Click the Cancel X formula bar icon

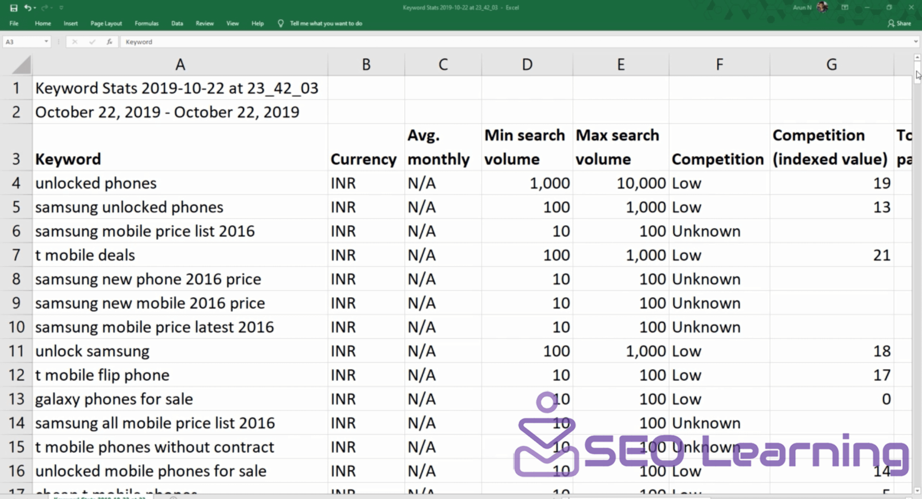pos(74,42)
